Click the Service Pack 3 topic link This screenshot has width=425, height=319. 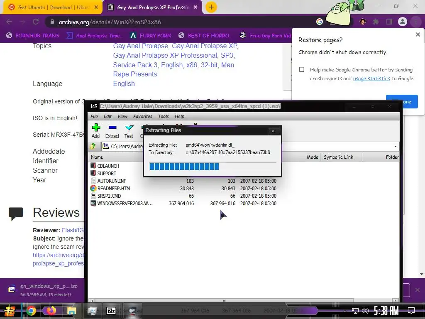[135, 65]
